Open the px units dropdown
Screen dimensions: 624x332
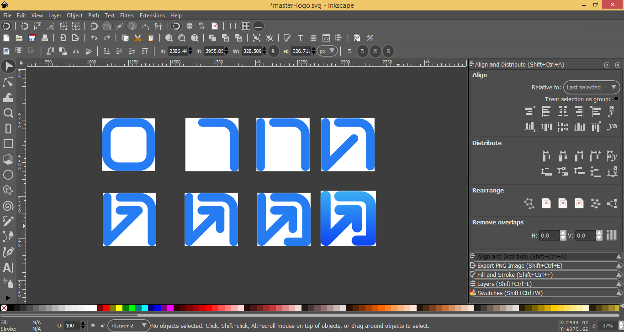tap(328, 51)
